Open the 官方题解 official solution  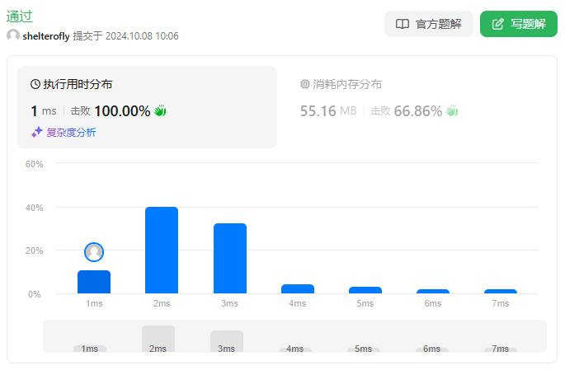(x=428, y=24)
